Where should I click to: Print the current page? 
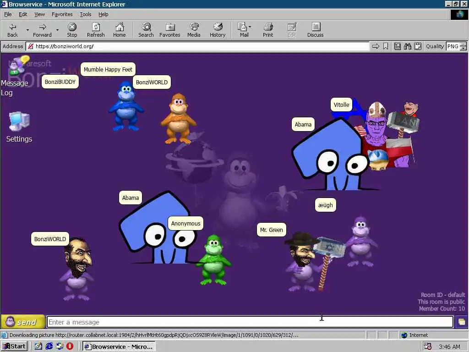click(x=268, y=30)
